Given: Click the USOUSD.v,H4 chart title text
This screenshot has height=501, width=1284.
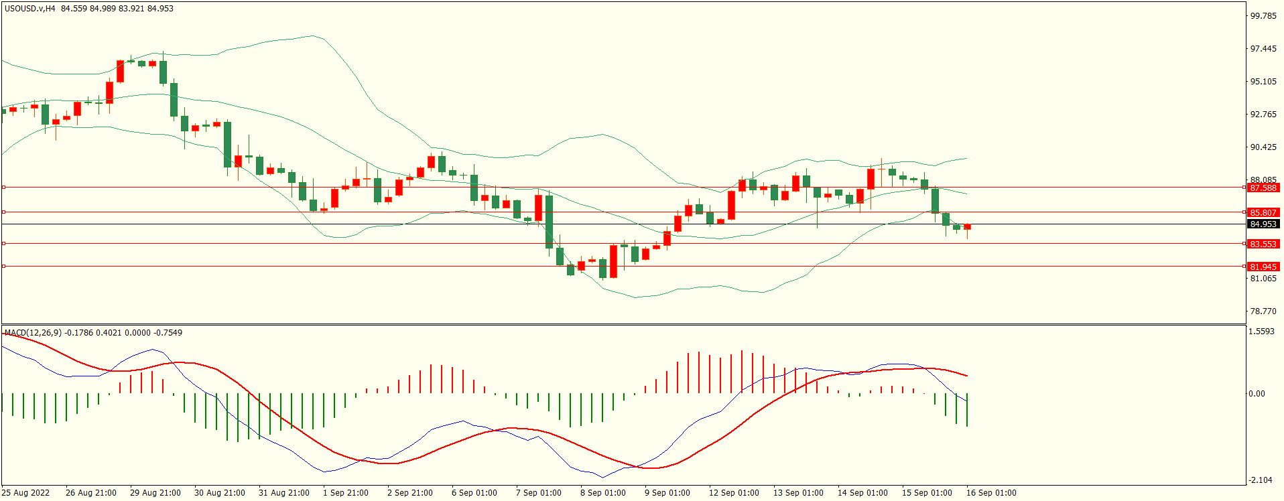Looking at the screenshot, I should [x=30, y=9].
